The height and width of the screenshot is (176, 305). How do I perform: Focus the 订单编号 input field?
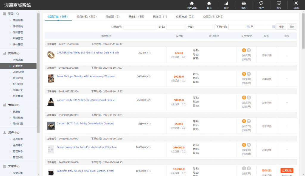(141, 27)
